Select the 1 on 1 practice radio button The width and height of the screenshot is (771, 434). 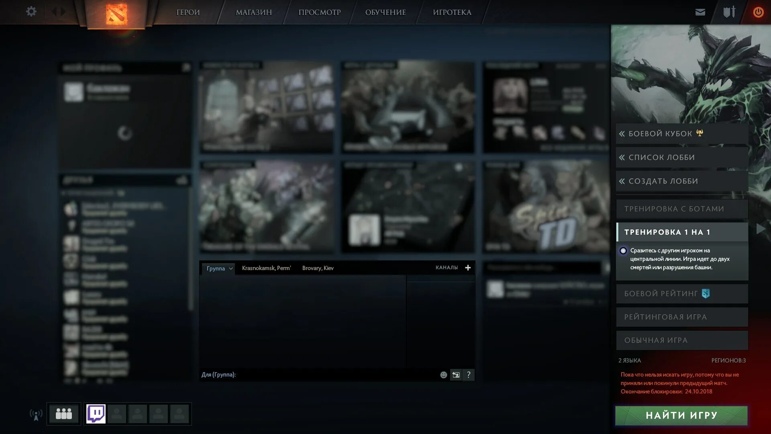(623, 251)
